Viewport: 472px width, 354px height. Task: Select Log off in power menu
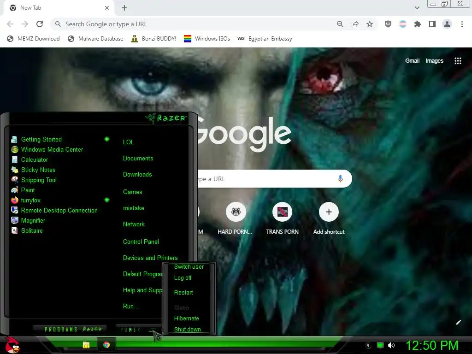coord(183,278)
